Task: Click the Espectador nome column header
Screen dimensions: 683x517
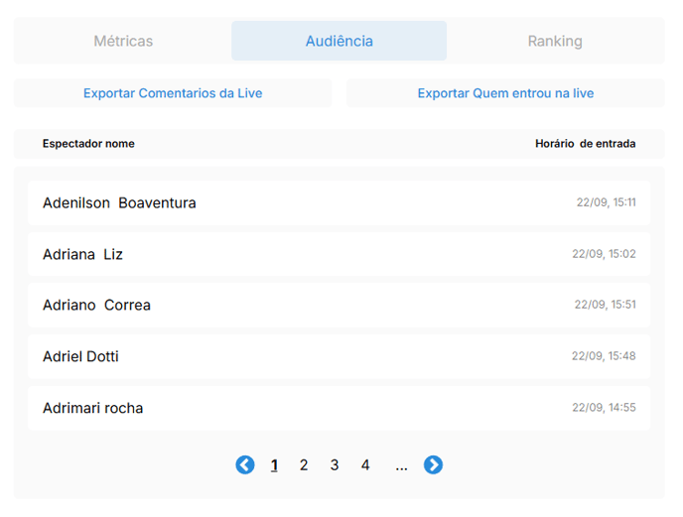Action: (x=88, y=144)
